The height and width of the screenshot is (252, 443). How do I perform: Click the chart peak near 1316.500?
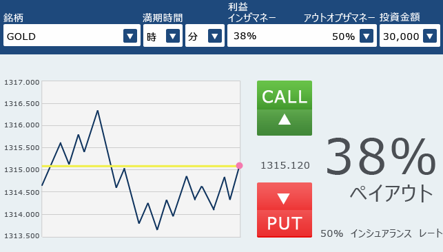coord(97,111)
